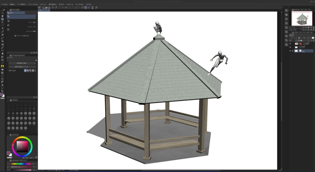This screenshot has height=172, width=315.
Task: Hide the Arbor001 3D layer
Action: tap(290, 44)
